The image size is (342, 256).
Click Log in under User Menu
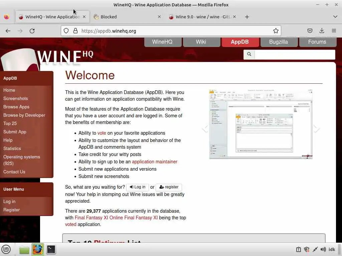coord(9,202)
